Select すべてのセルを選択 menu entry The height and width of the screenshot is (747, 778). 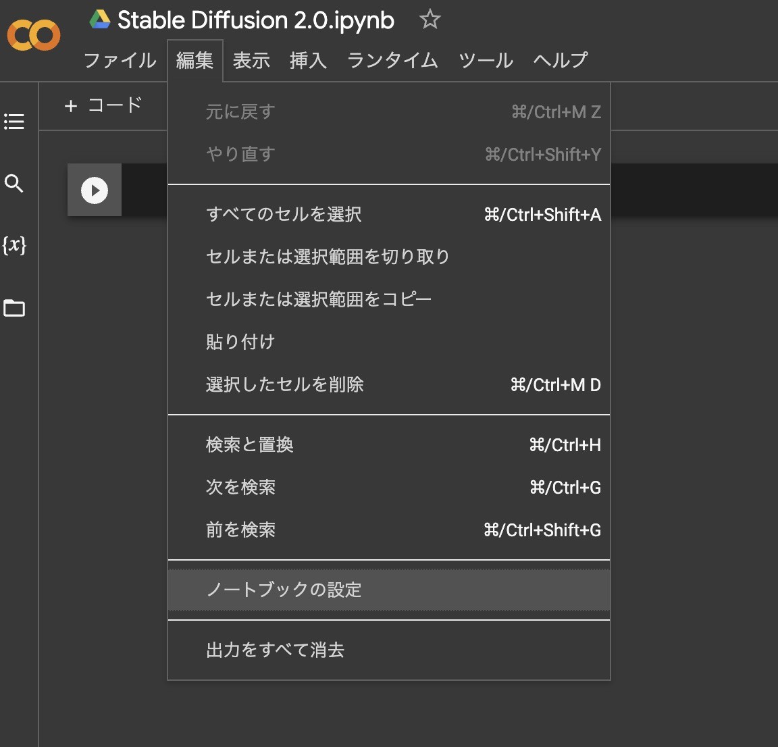(x=389, y=214)
